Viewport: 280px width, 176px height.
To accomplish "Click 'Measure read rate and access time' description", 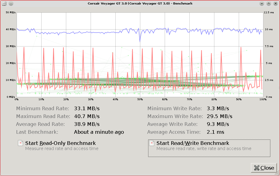I will (x=62, y=149).
